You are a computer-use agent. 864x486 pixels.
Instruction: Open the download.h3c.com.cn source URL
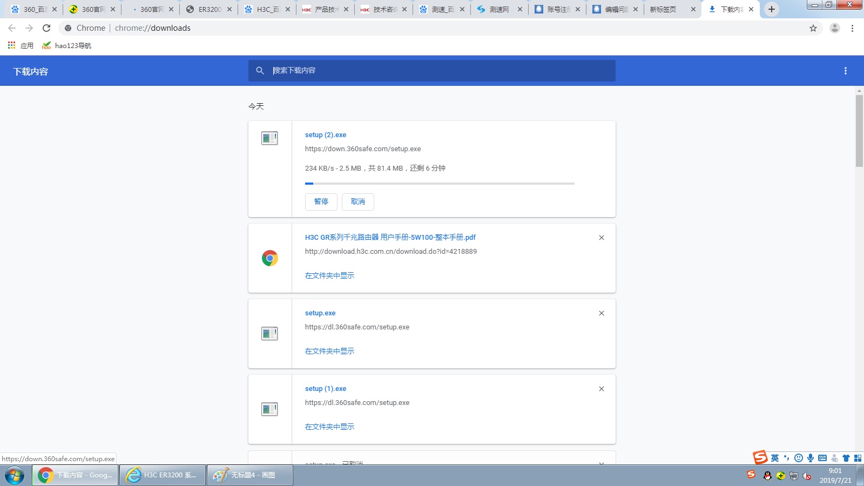pos(391,252)
